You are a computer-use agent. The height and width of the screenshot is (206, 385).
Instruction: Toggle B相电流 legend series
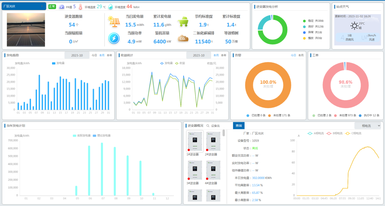click(334, 133)
